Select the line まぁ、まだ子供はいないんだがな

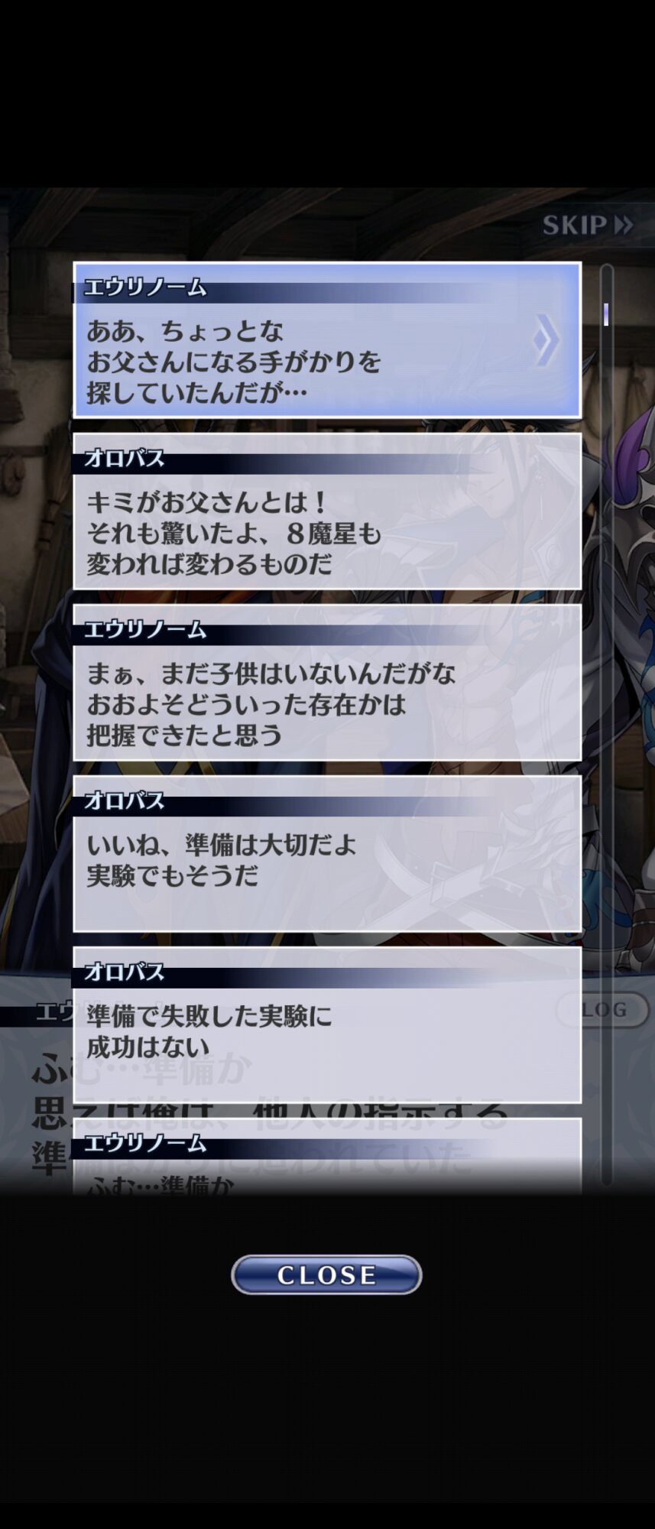pyautogui.click(x=327, y=683)
